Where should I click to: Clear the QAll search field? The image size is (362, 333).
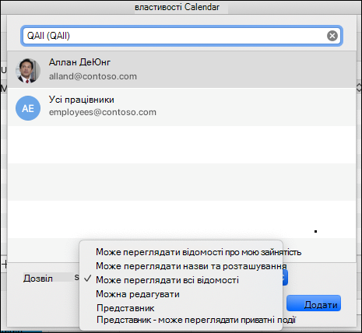(x=332, y=36)
